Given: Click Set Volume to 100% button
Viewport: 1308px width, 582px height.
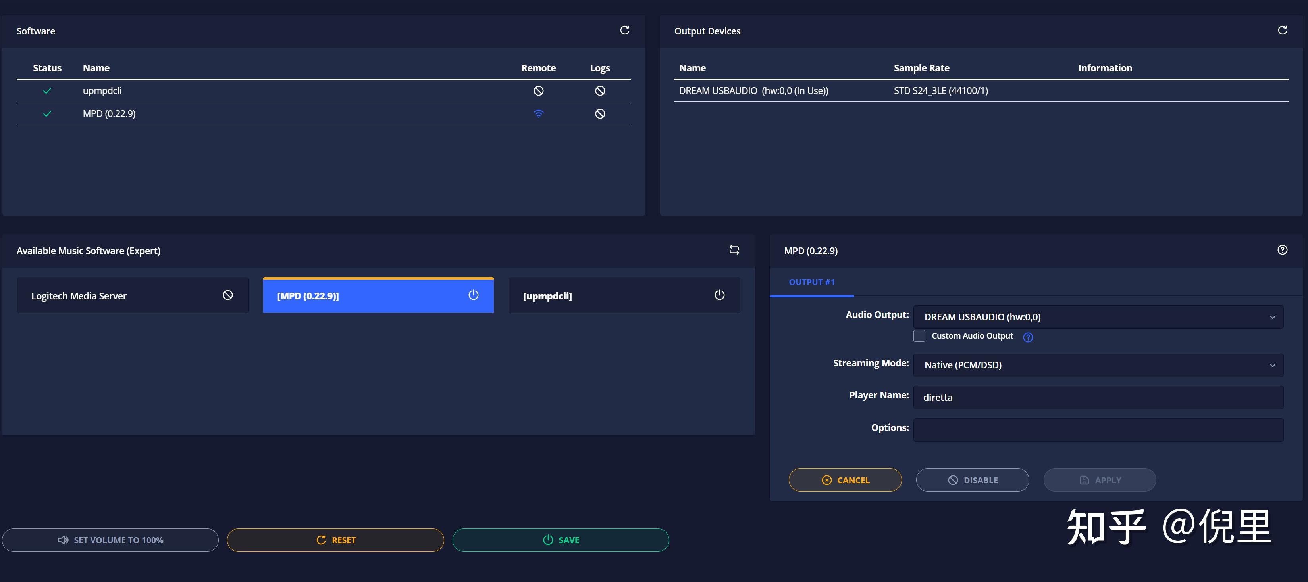Looking at the screenshot, I should coord(110,540).
